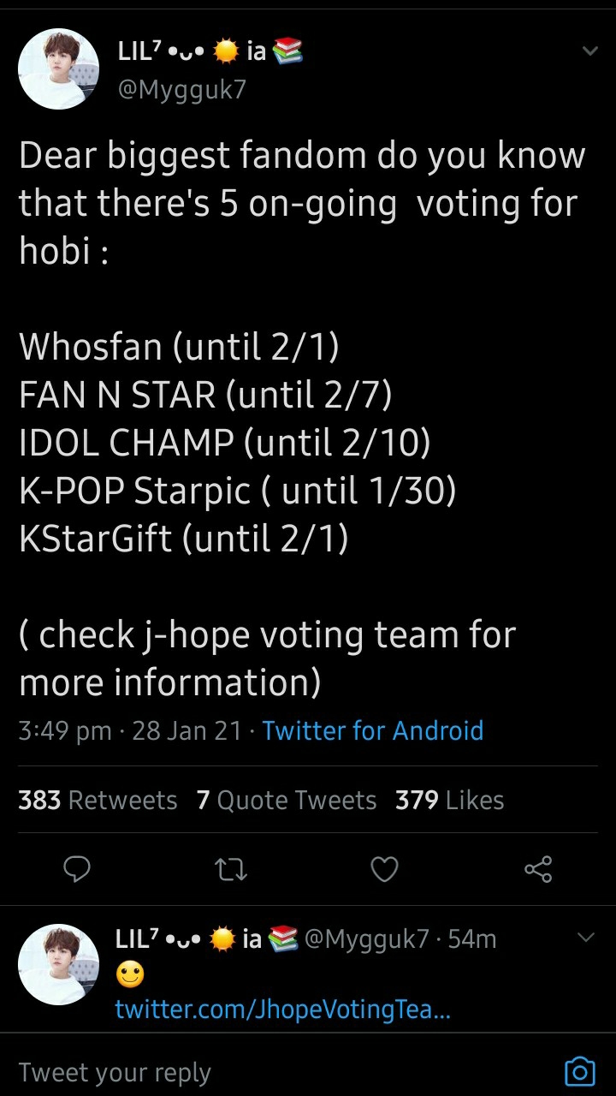Expand the main tweet's options chevron

[589, 51]
